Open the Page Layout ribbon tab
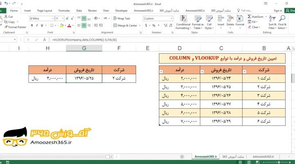 [44, 11]
